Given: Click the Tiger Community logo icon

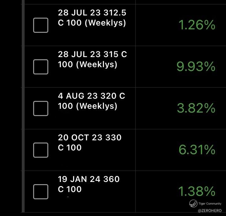Looking at the screenshot, I should pyautogui.click(x=193, y=203).
